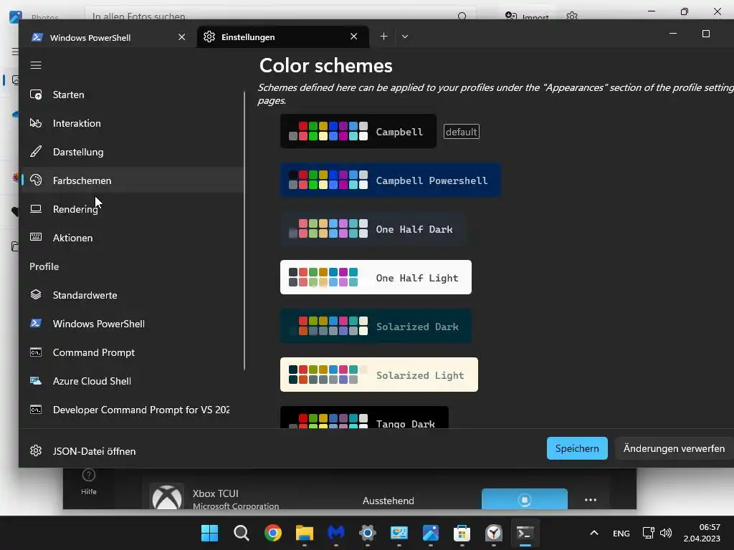Open Photos app from taskbar
734x550 pixels.
pos(430,533)
